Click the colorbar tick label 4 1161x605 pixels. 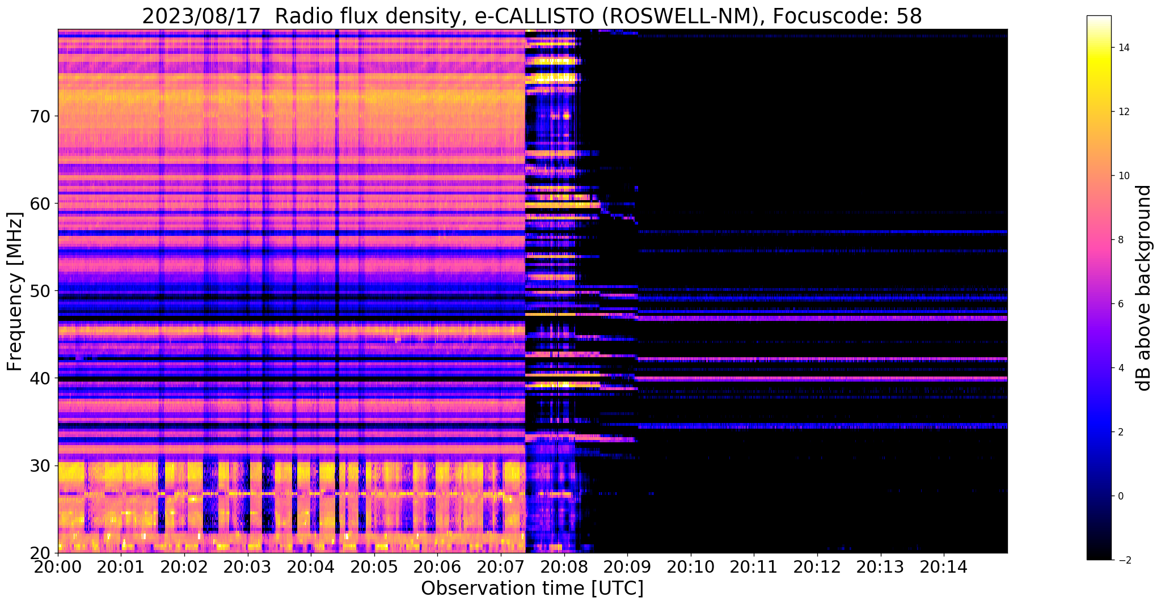(x=1120, y=368)
